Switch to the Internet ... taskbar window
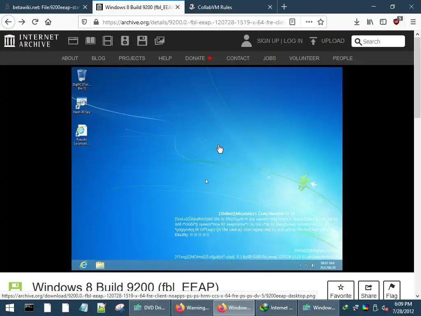This screenshot has width=421, height=316. click(x=276, y=308)
